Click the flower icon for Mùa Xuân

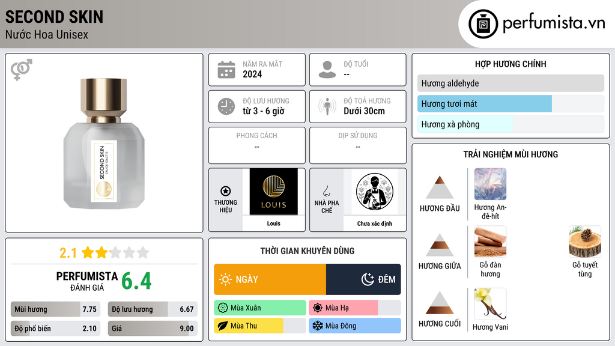pyautogui.click(x=223, y=308)
